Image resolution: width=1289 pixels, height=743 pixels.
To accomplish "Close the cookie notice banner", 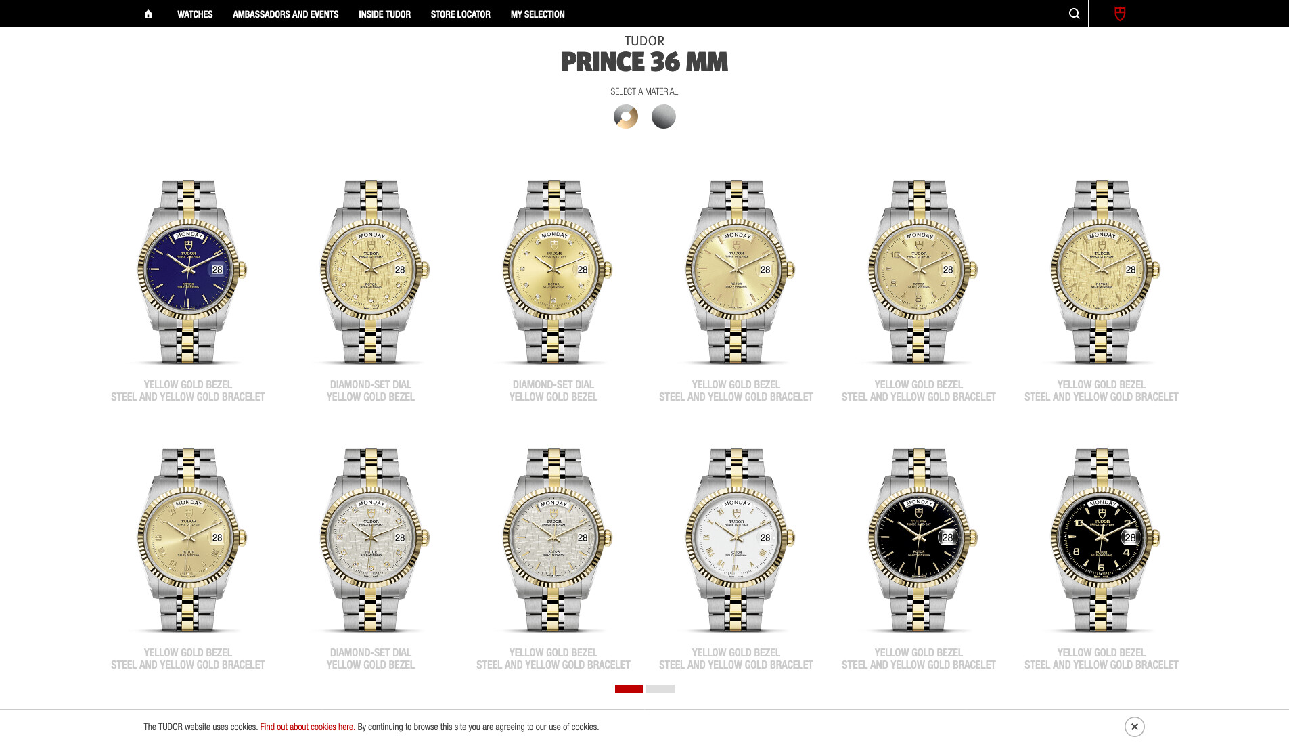I will coord(1135,727).
